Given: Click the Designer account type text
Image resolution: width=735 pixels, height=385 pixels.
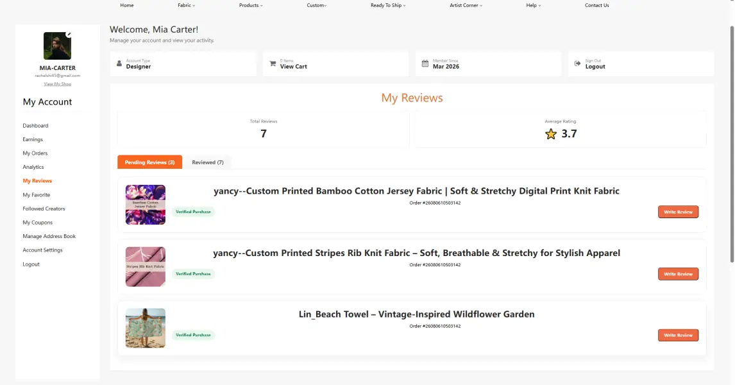Looking at the screenshot, I should 139,67.
